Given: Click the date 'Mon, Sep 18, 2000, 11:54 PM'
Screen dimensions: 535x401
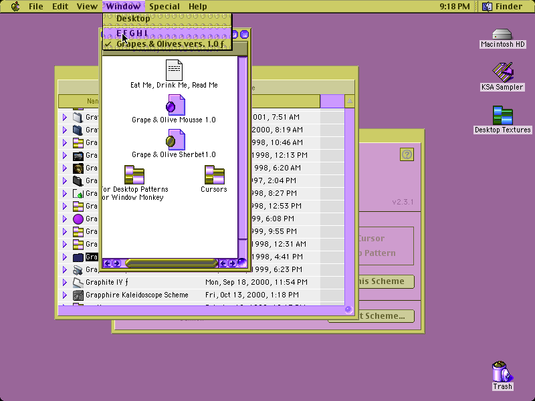Looking at the screenshot, I should pos(256,282).
